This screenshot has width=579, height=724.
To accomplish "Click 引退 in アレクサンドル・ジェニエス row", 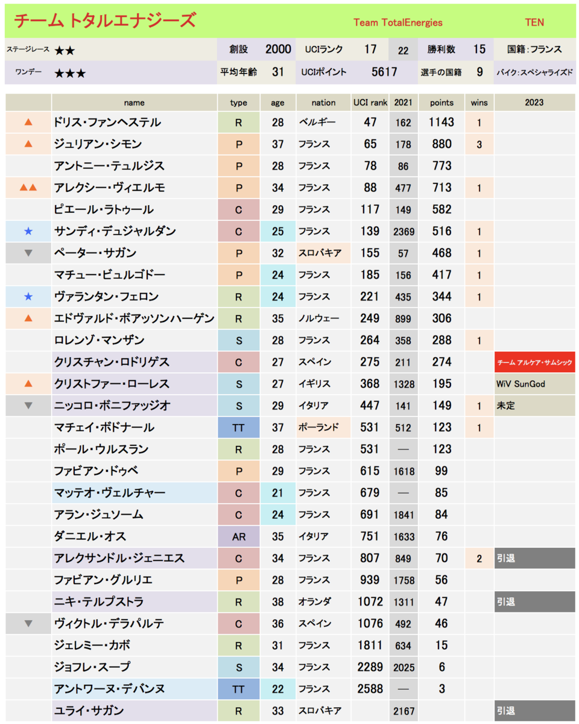I will (x=534, y=558).
